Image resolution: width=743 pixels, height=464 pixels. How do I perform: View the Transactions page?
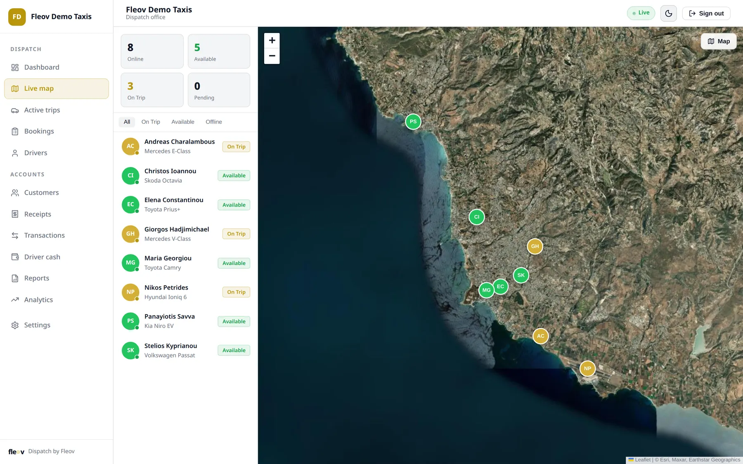coord(57,236)
